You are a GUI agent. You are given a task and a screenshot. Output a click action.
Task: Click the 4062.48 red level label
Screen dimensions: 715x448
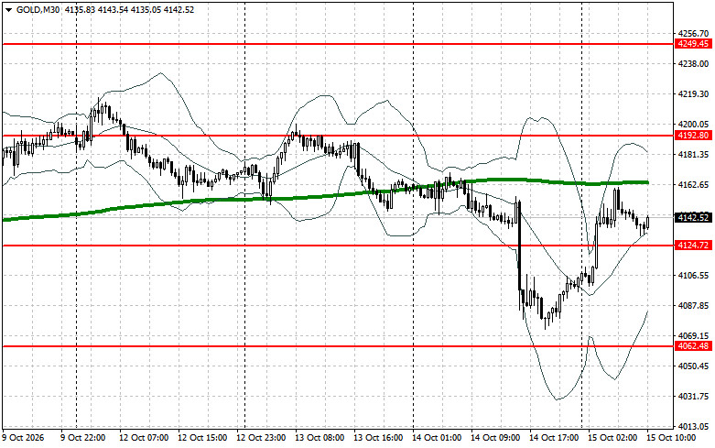pos(693,346)
